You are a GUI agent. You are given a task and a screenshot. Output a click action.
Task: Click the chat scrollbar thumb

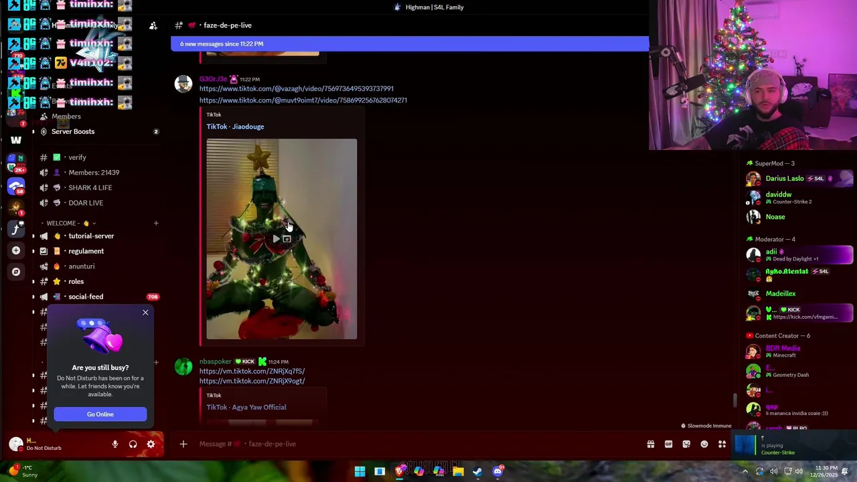click(735, 400)
